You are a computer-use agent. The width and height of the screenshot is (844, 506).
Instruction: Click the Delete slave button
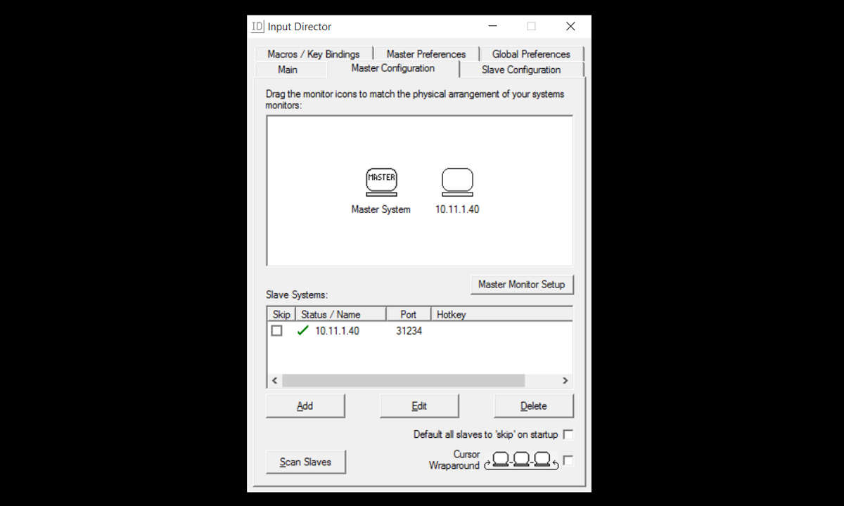tap(534, 406)
